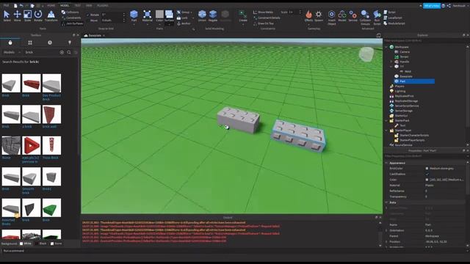Click the BrickColor swatch Medium stone grey
This screenshot has height=264, width=470.
point(427,169)
